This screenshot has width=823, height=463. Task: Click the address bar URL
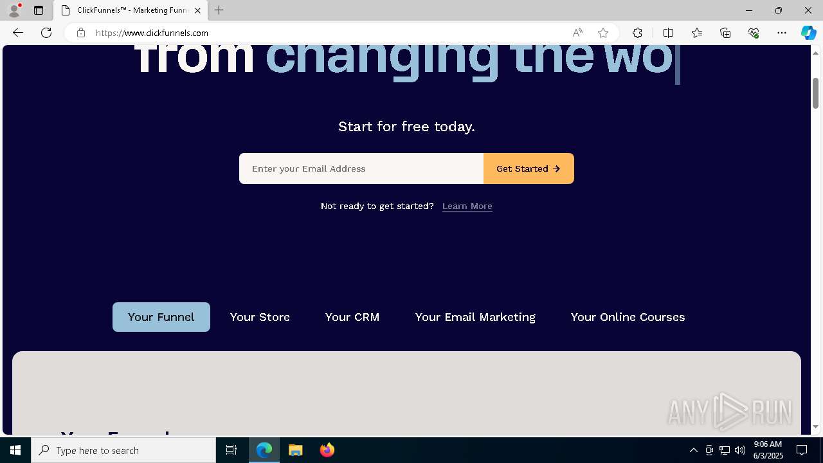click(x=152, y=33)
